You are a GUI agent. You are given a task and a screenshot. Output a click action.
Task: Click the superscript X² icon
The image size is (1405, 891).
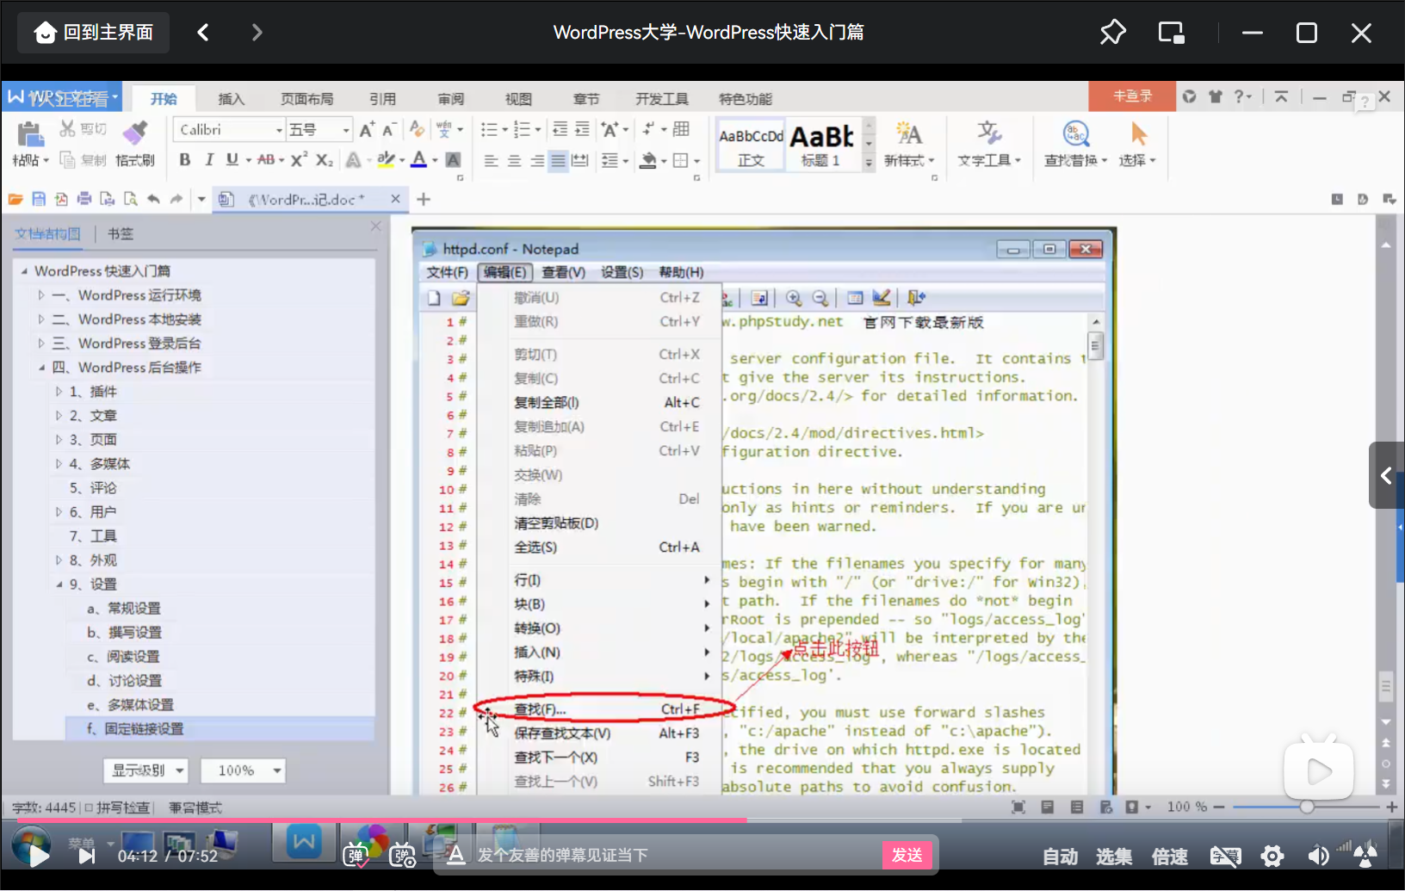(299, 160)
